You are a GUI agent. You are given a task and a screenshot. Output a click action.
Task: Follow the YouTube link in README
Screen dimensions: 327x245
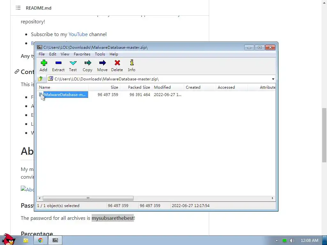(78, 34)
